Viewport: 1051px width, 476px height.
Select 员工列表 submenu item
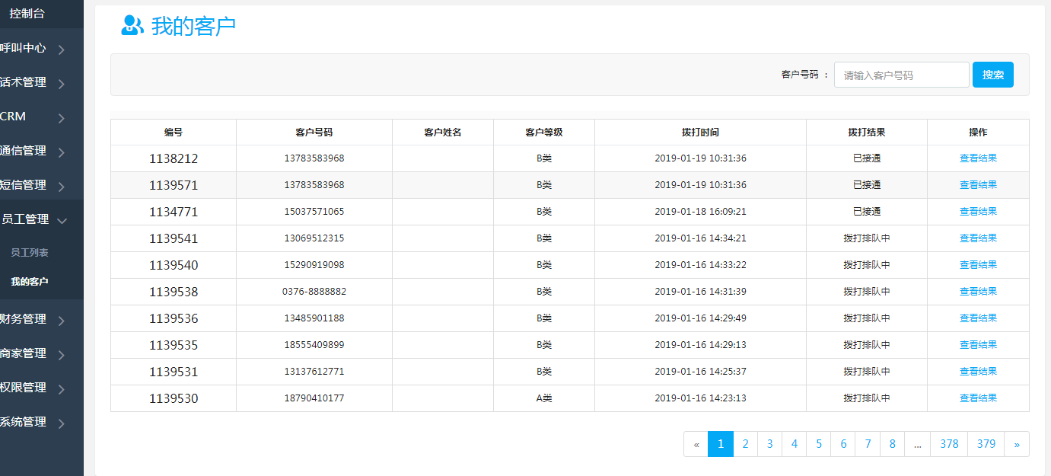click(30, 252)
